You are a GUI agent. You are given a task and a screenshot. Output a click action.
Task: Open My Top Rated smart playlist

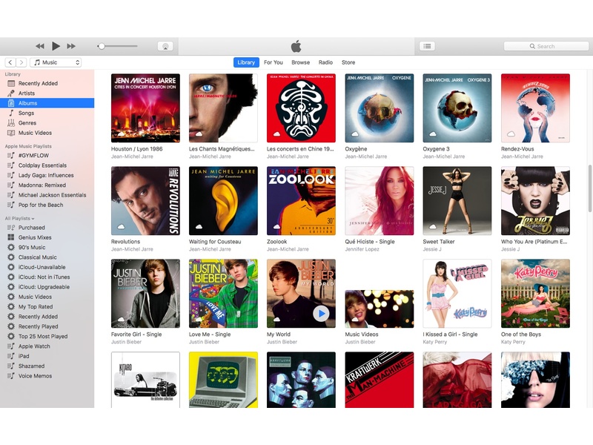pos(47,306)
